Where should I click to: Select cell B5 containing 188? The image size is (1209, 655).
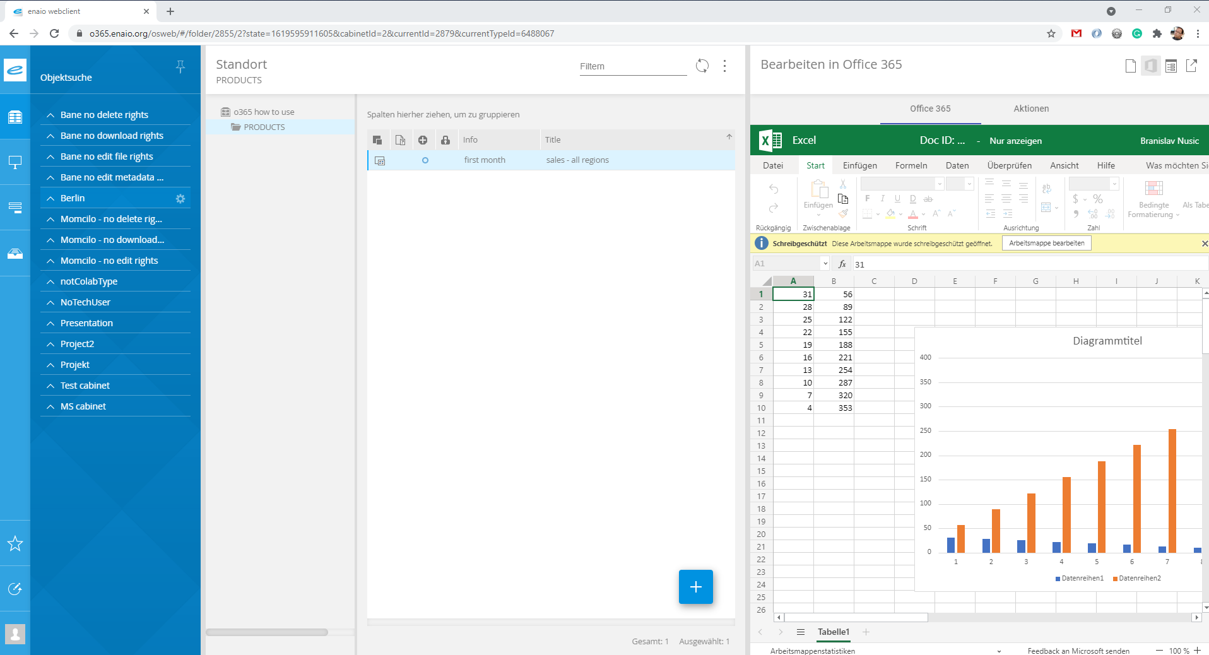[x=834, y=345]
